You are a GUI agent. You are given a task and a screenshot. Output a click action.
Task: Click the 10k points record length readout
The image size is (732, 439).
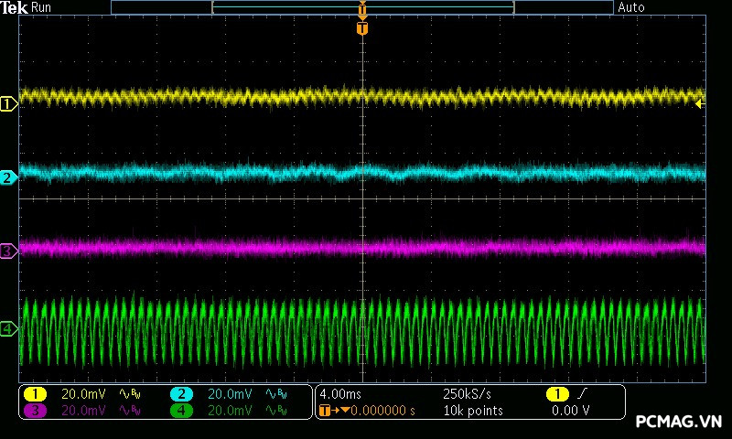coord(472,411)
